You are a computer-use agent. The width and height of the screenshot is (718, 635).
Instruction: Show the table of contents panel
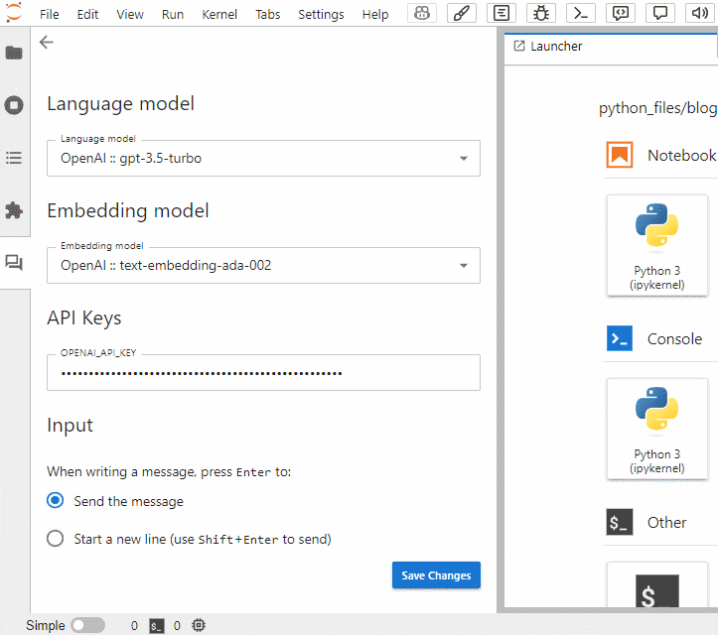point(14,158)
